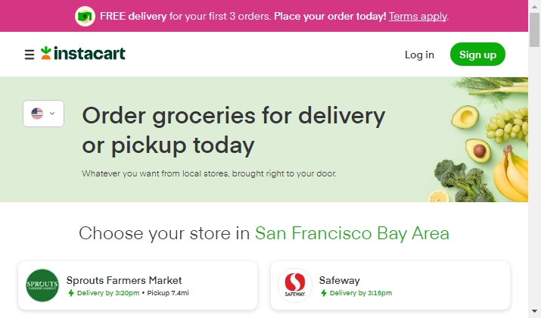
Task: Click the lightning bolt beside Safeway delivery time
Action: (324, 293)
